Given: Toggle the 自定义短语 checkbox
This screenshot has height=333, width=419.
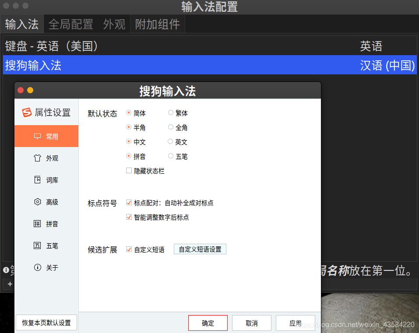Looking at the screenshot, I should [x=129, y=249].
